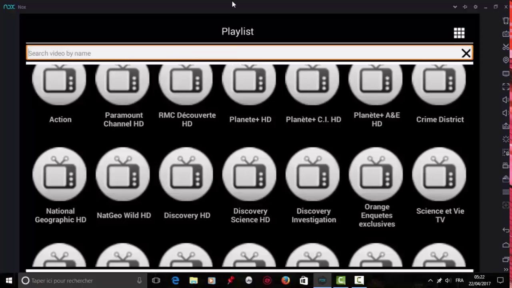Launch Microsoft Edge from the taskbar
The image size is (512, 288).
[175, 280]
